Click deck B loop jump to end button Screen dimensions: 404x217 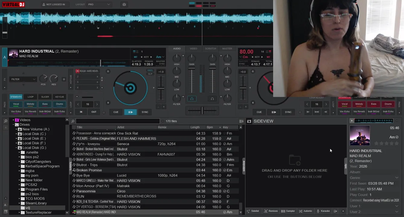tap(325, 112)
